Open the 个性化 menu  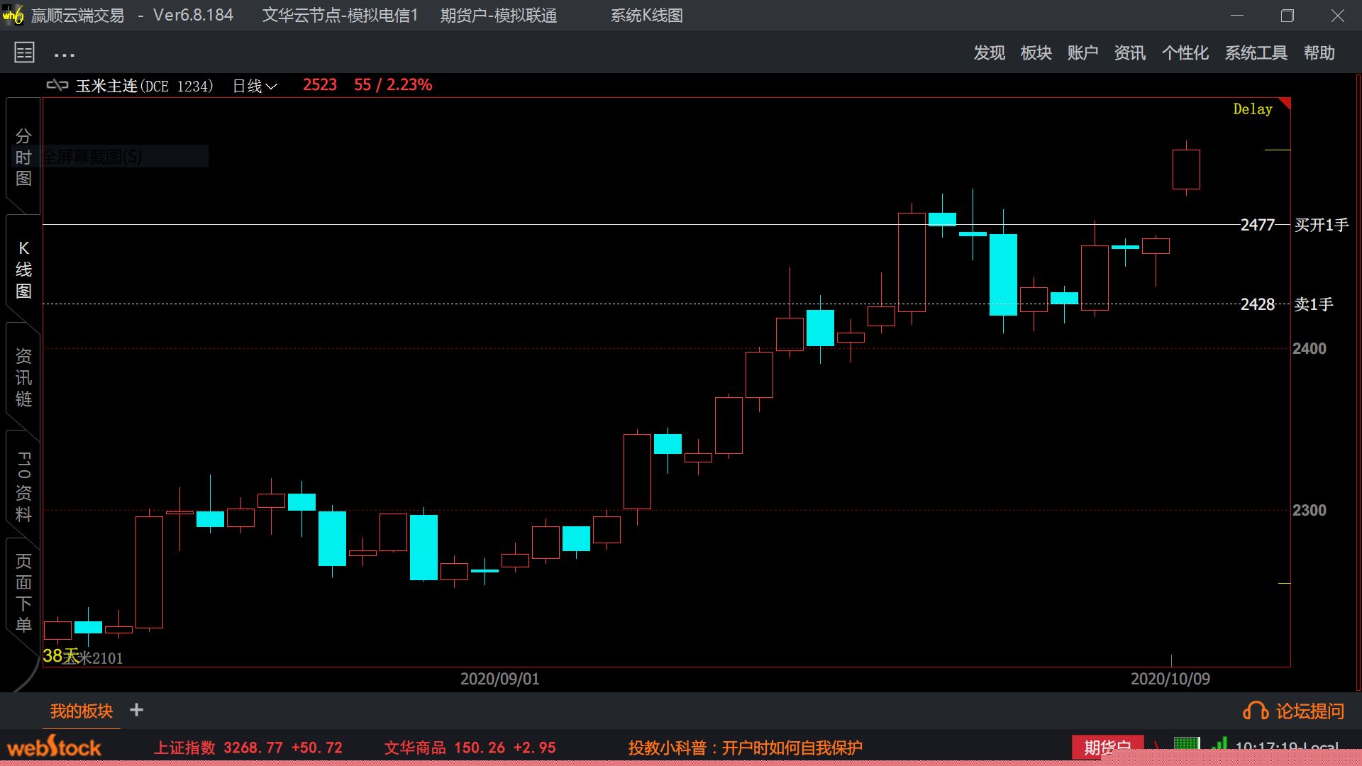[x=1185, y=53]
